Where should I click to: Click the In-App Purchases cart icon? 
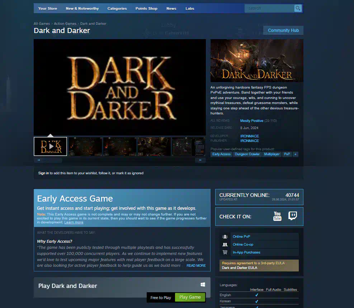(225, 252)
